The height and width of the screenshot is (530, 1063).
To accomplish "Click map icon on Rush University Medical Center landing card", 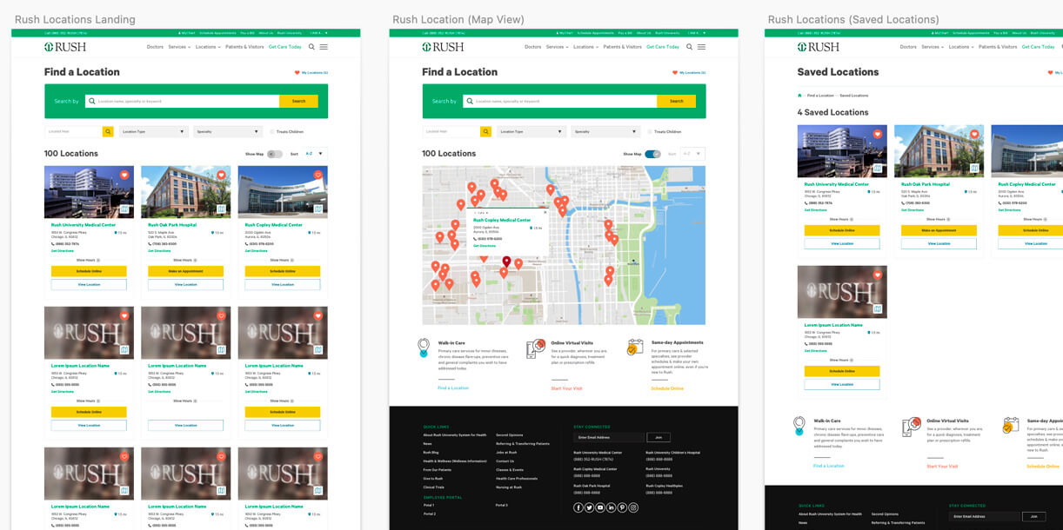I will click(124, 209).
